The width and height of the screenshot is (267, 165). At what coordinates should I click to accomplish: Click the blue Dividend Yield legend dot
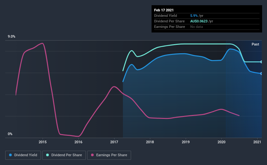tap(10, 155)
